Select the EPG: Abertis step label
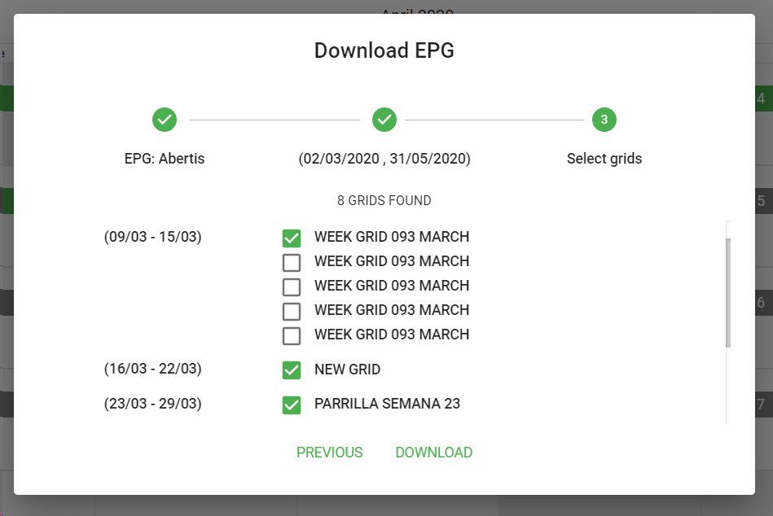The width and height of the screenshot is (773, 516). point(165,159)
